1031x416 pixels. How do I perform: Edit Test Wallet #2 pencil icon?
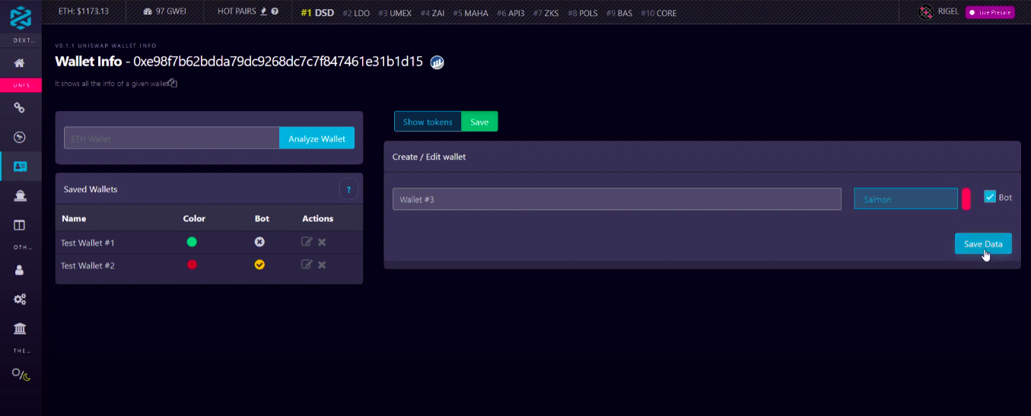(307, 265)
